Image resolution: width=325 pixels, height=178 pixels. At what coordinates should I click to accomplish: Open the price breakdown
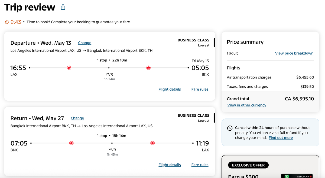point(294,53)
